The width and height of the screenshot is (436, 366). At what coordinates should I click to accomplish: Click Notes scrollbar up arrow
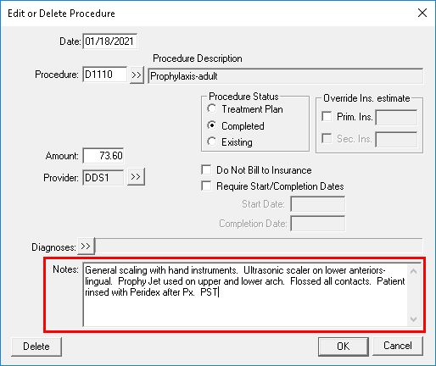(x=413, y=271)
